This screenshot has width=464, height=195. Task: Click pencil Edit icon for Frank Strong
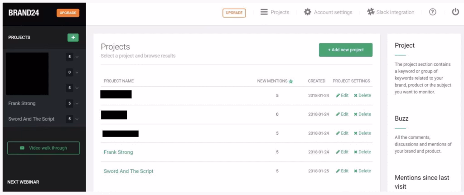(338, 152)
